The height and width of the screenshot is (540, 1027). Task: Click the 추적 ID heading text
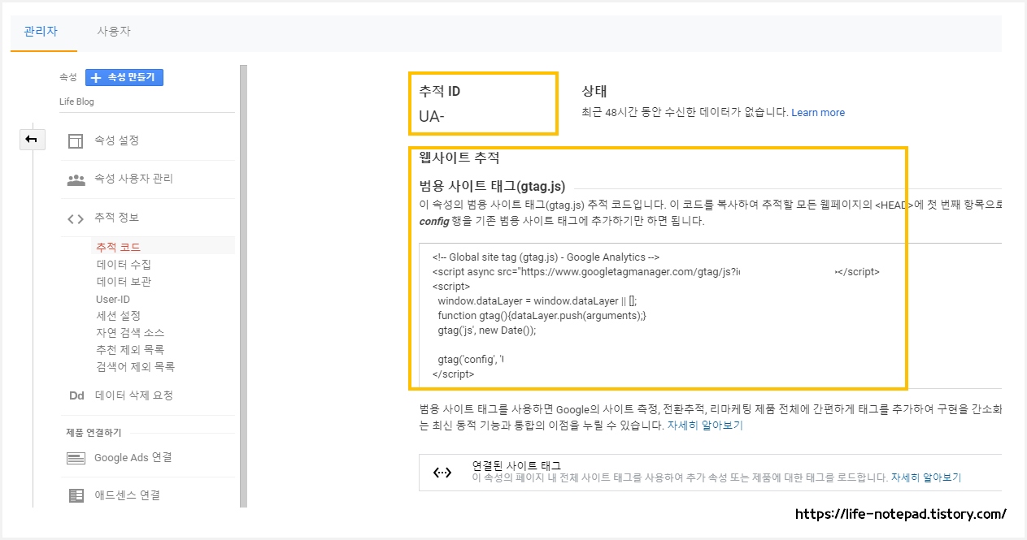(439, 92)
